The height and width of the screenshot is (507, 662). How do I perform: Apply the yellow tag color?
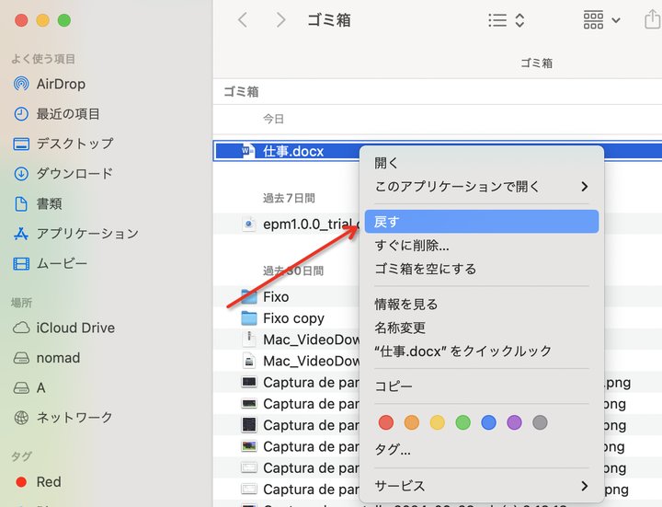click(x=438, y=422)
